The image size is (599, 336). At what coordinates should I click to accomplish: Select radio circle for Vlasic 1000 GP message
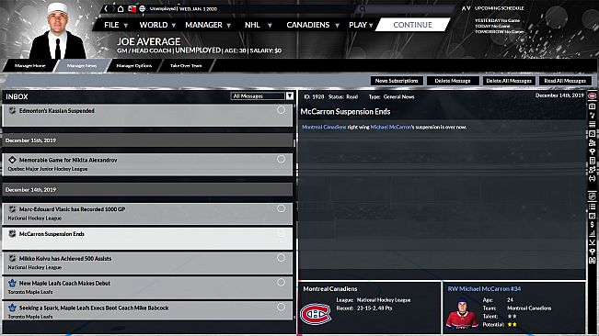pyautogui.click(x=282, y=208)
